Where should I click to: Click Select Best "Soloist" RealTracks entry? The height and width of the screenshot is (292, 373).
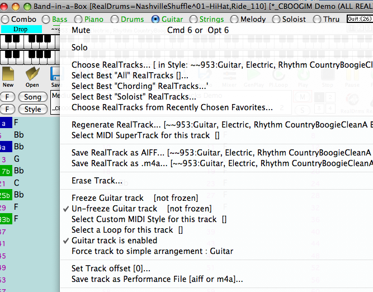(216, 97)
